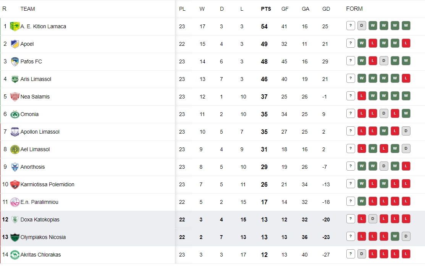
Task: Click the Anorthosis club crest
Action: point(15,167)
